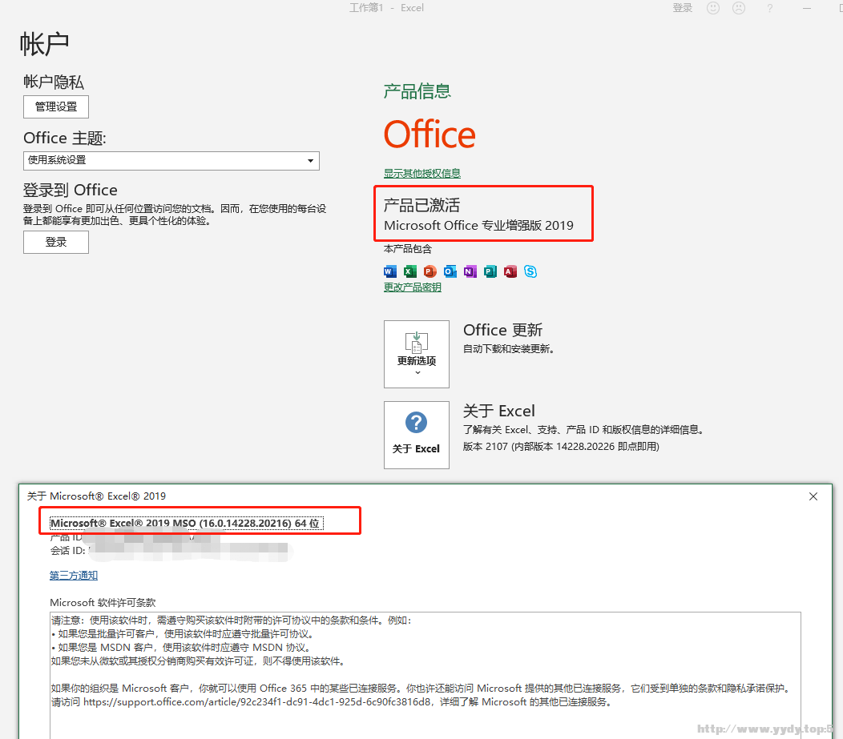Click the PowerPoint app icon
Screen dimensions: 843x739
430,271
